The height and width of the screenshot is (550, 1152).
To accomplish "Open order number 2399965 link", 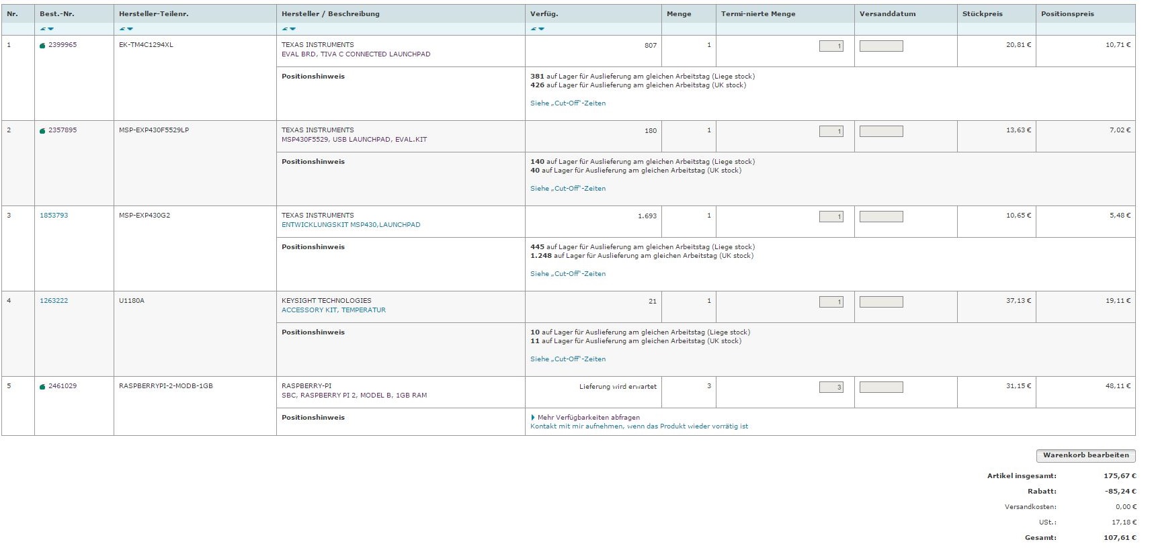I will pyautogui.click(x=63, y=45).
